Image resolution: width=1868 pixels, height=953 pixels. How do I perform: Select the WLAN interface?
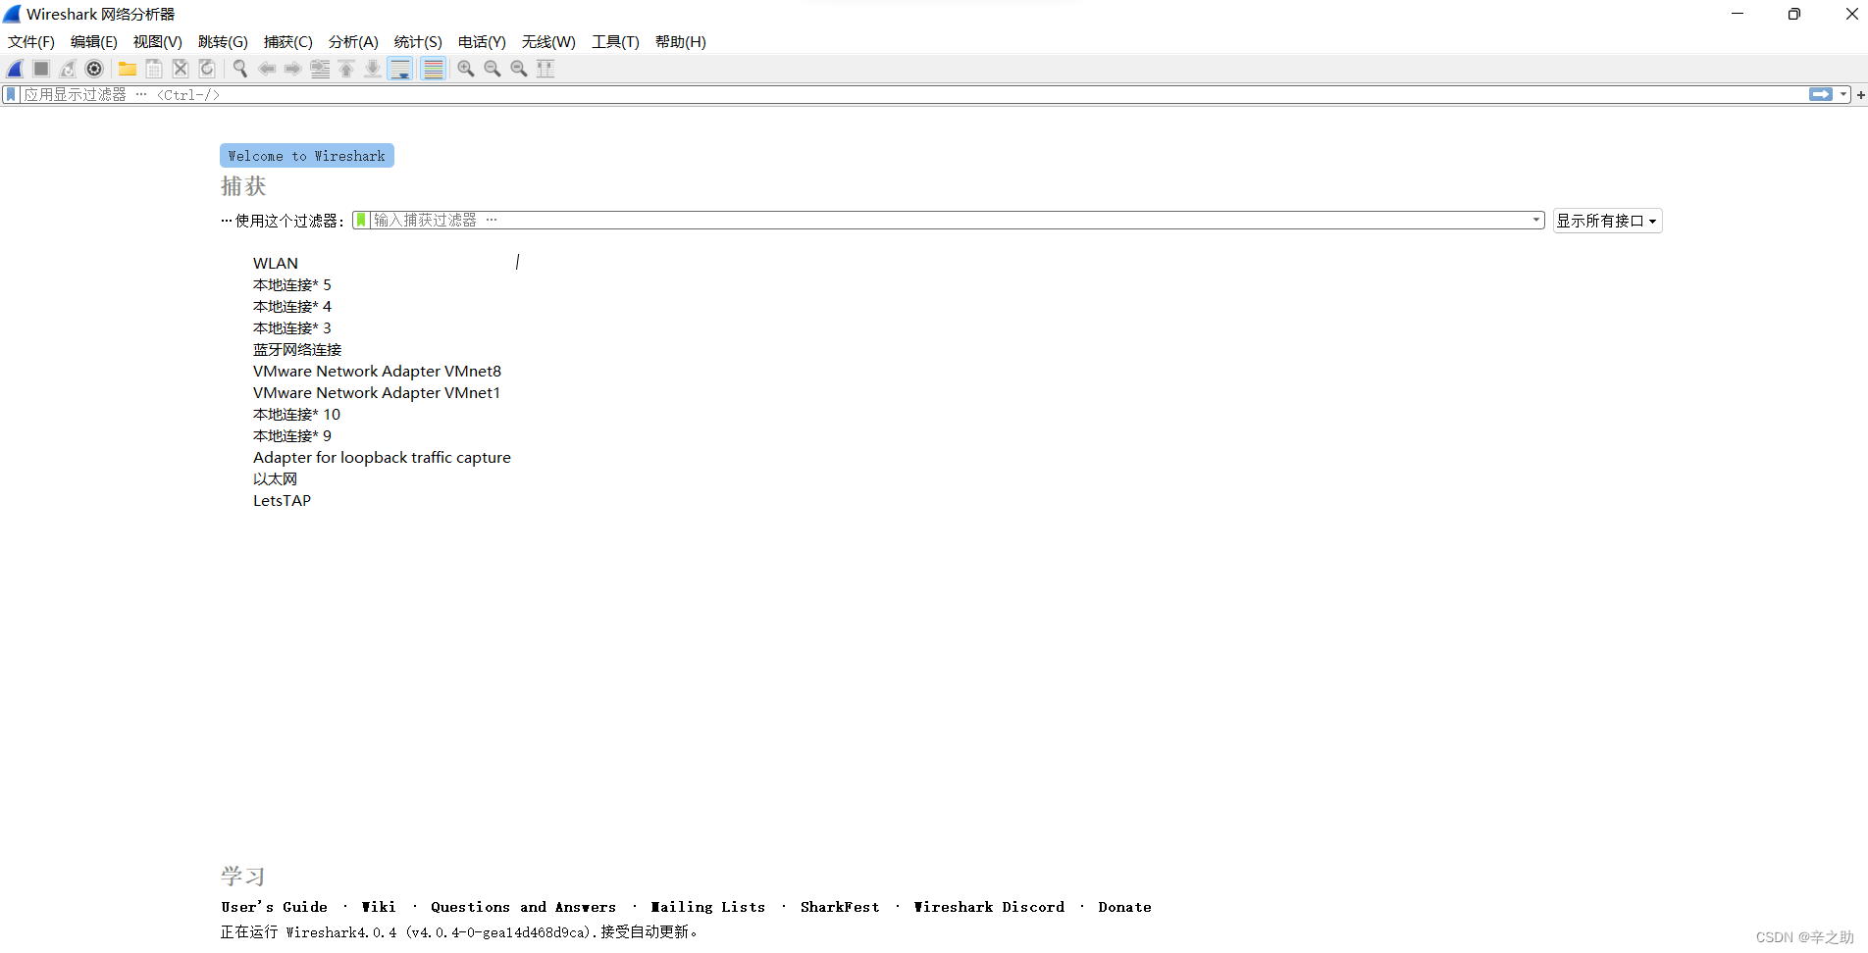[x=276, y=264]
